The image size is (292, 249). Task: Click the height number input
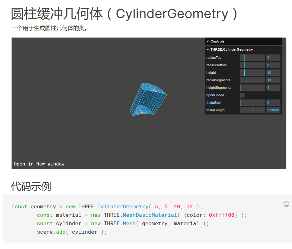coord(273,73)
